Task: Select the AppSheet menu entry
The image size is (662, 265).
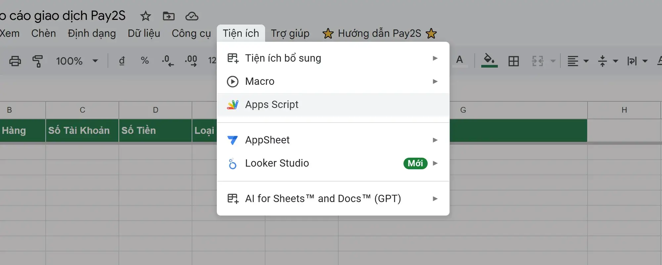Action: tap(333, 140)
